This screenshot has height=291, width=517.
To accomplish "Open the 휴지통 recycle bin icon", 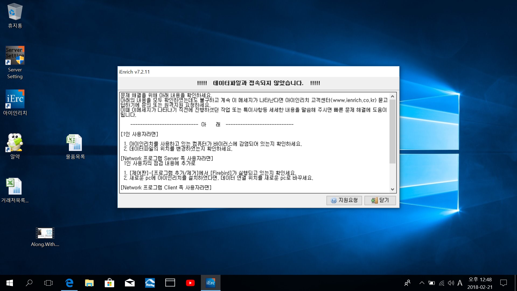I will tap(15, 12).
